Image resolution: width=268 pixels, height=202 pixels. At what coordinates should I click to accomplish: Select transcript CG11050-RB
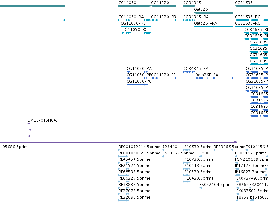click(x=136, y=26)
